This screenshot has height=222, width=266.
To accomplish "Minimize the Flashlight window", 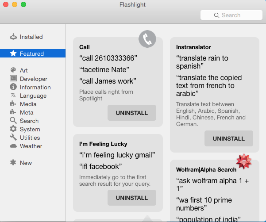I will coord(15,4).
